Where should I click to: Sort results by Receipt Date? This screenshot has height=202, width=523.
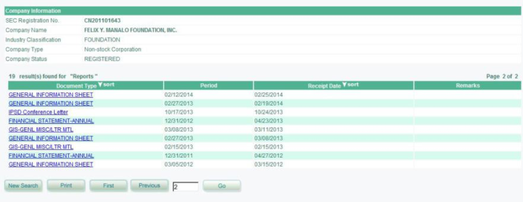pos(350,85)
